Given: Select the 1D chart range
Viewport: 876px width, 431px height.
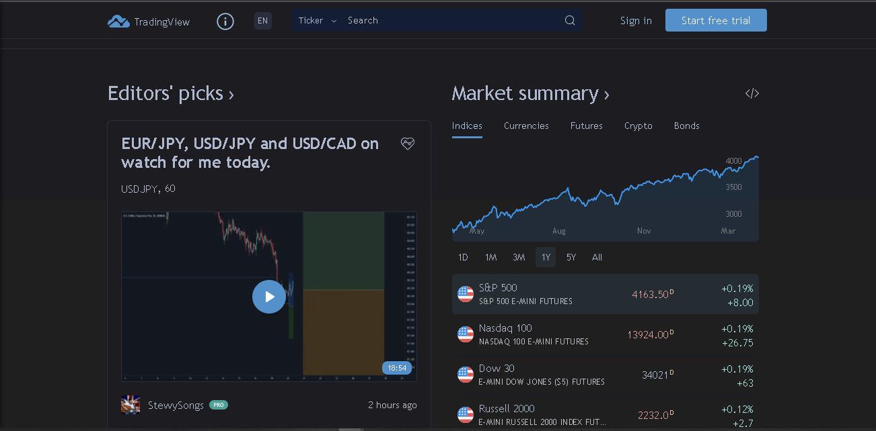Looking at the screenshot, I should coord(463,257).
